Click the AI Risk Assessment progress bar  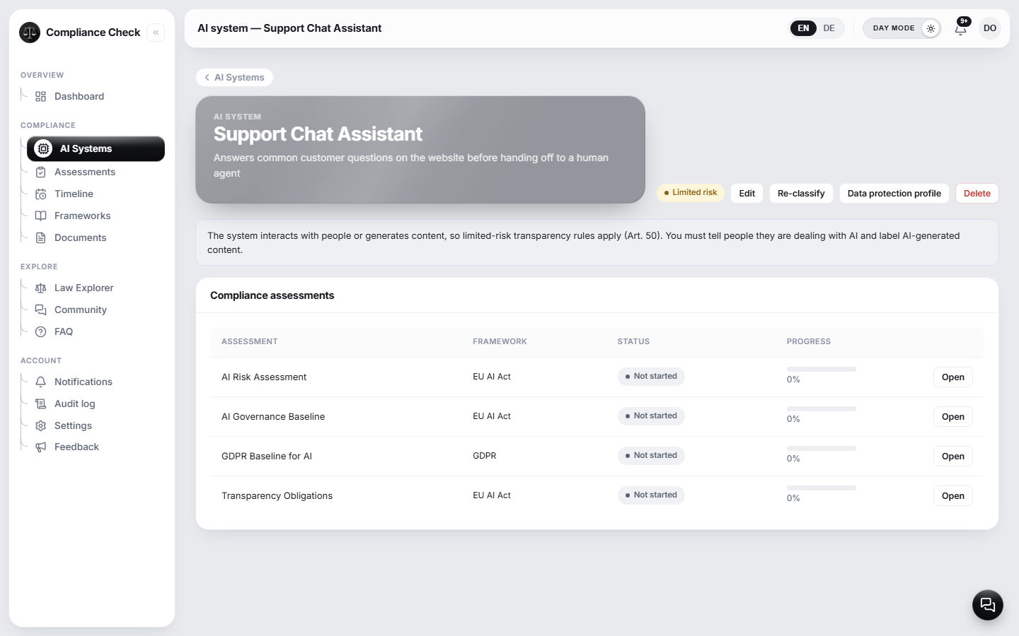point(821,369)
